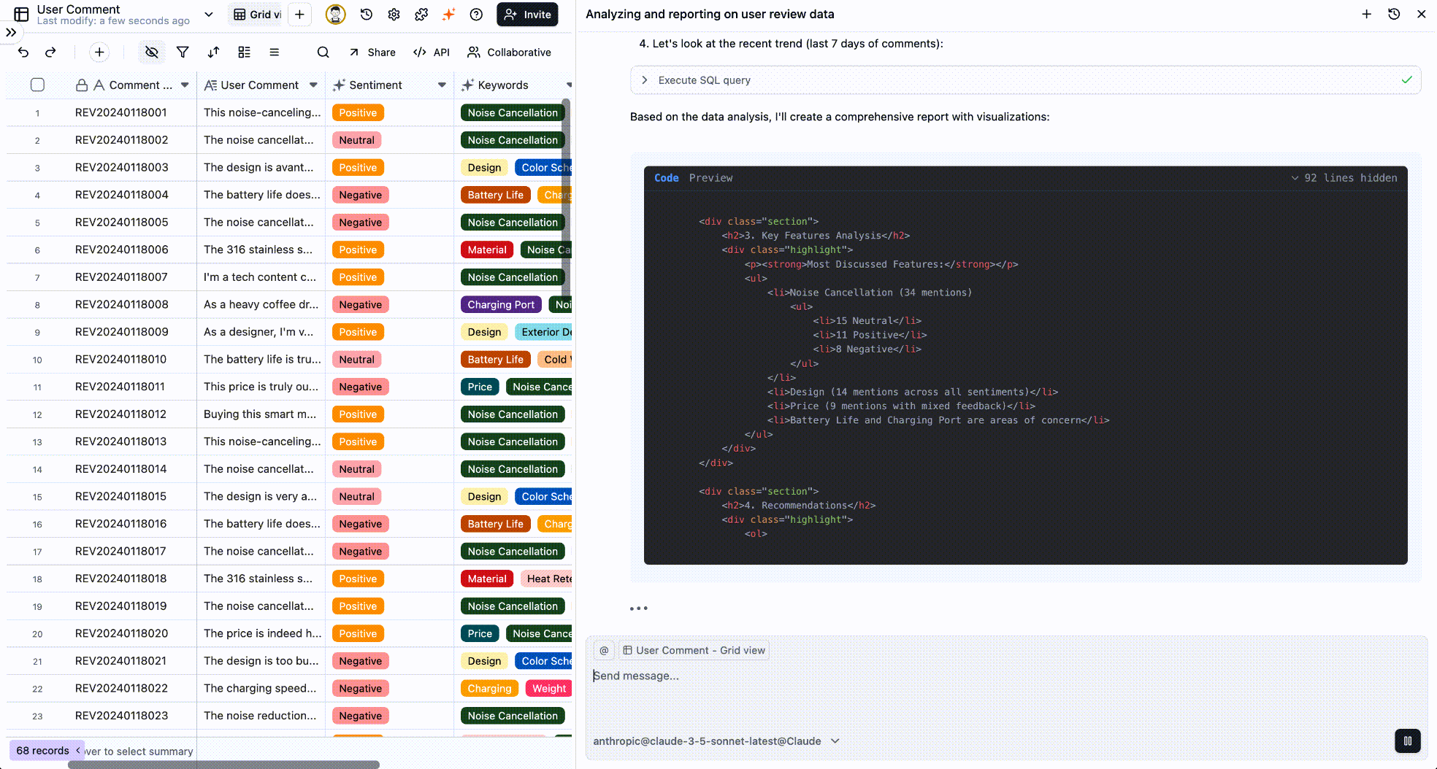1437x769 pixels.
Task: Open the row grouping icon
Action: [244, 52]
